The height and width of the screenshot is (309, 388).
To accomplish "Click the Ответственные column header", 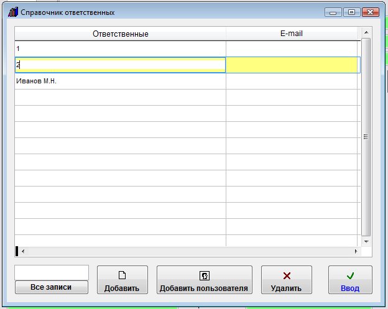I will click(120, 34).
